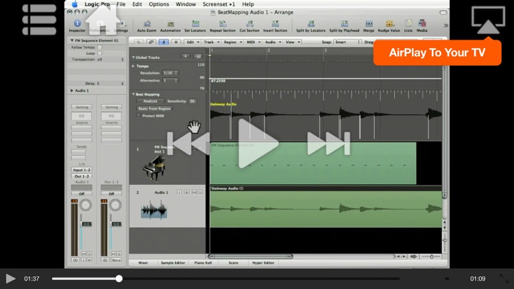This screenshot has width=514, height=289.
Task: Click the AirPlay To Your TV button
Action: coord(437,53)
